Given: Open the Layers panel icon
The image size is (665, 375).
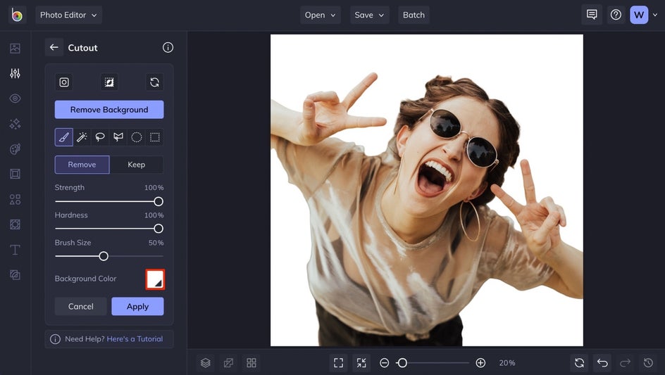Looking at the screenshot, I should [x=206, y=363].
